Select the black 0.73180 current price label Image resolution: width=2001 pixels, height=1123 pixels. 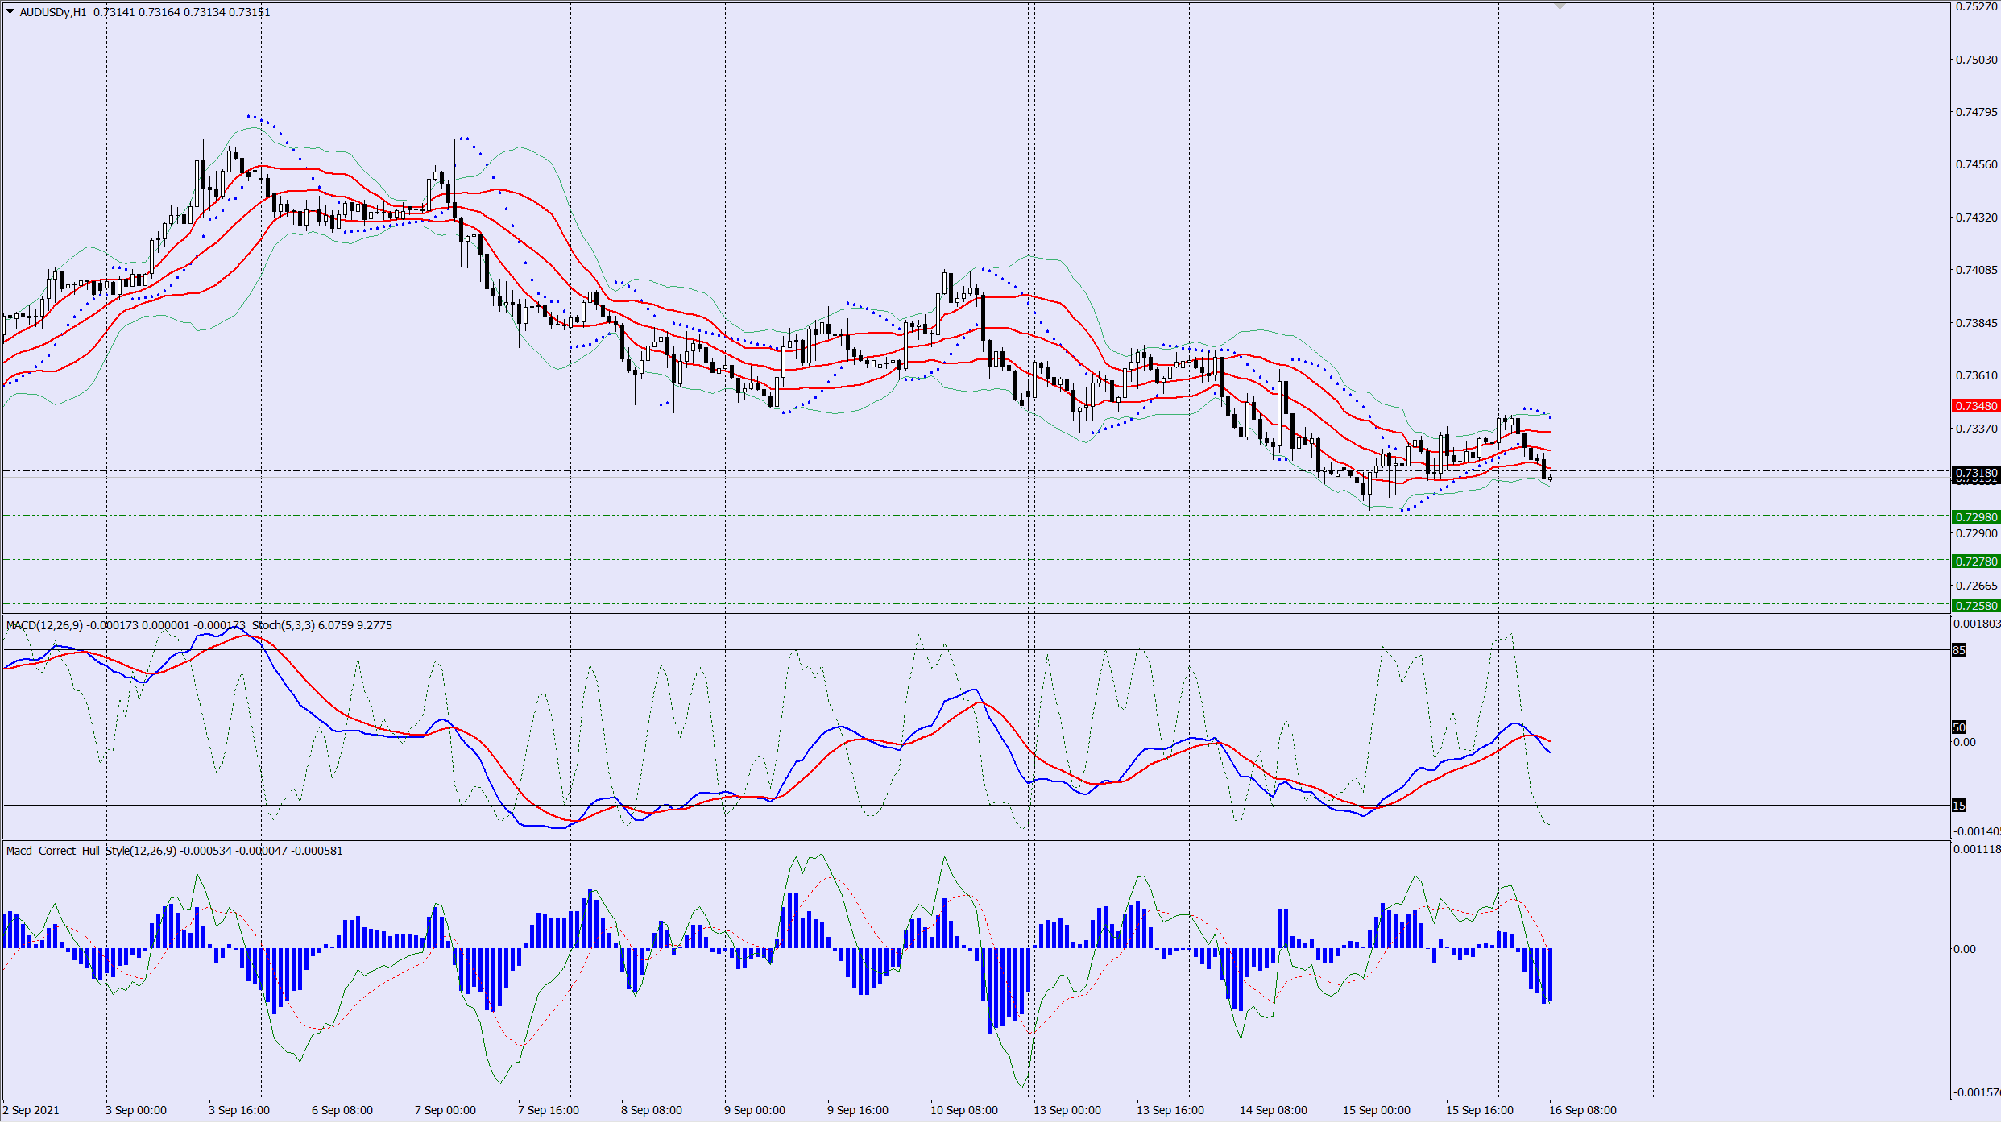[1976, 472]
